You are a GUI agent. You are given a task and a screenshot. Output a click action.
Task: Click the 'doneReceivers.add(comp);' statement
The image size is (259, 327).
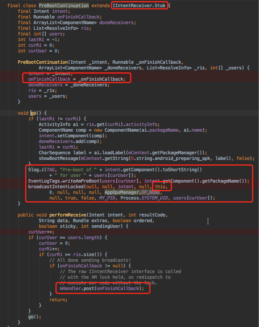pos(70,141)
